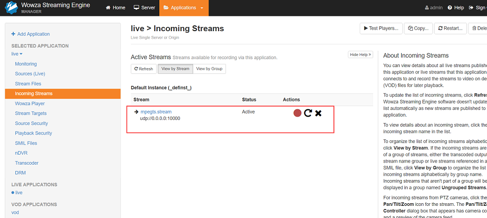Open Stream Files in the sidebar
487x218 pixels.
[x=28, y=83]
